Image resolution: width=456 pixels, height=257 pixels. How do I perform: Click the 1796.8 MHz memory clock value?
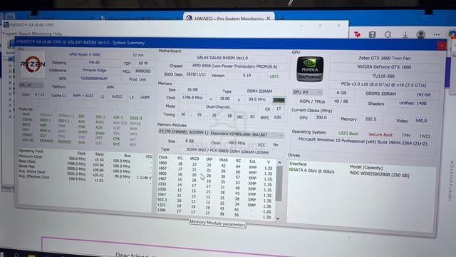[192, 98]
